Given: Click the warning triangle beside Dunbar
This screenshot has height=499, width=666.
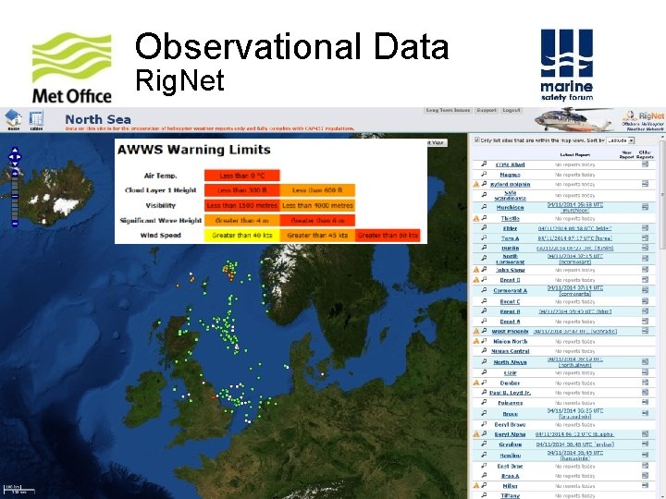Looking at the screenshot, I should coord(476,383).
